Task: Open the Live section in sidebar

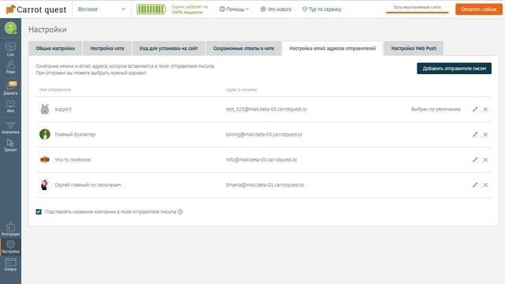Action: (x=10, y=50)
